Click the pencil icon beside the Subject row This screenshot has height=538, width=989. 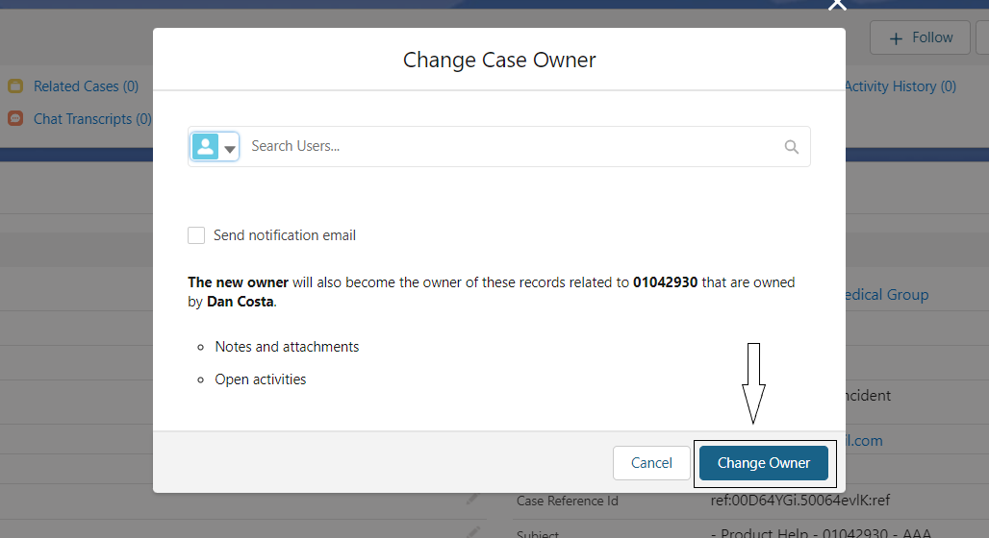click(x=472, y=531)
